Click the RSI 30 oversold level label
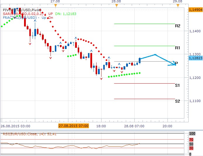This screenshot has height=156, width=203. (x=192, y=148)
